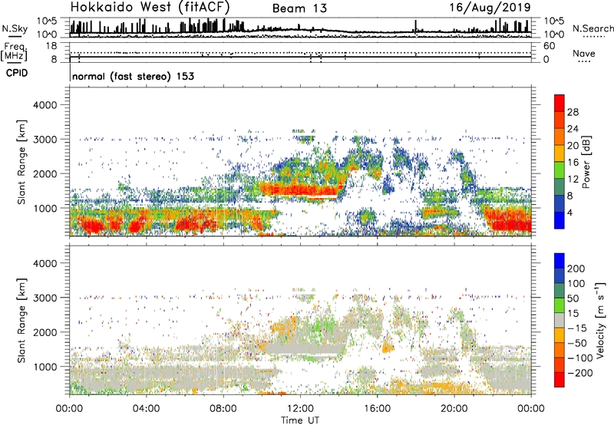Click the 60 tick on Nave axis
614x425 pixels.
(x=550, y=46)
